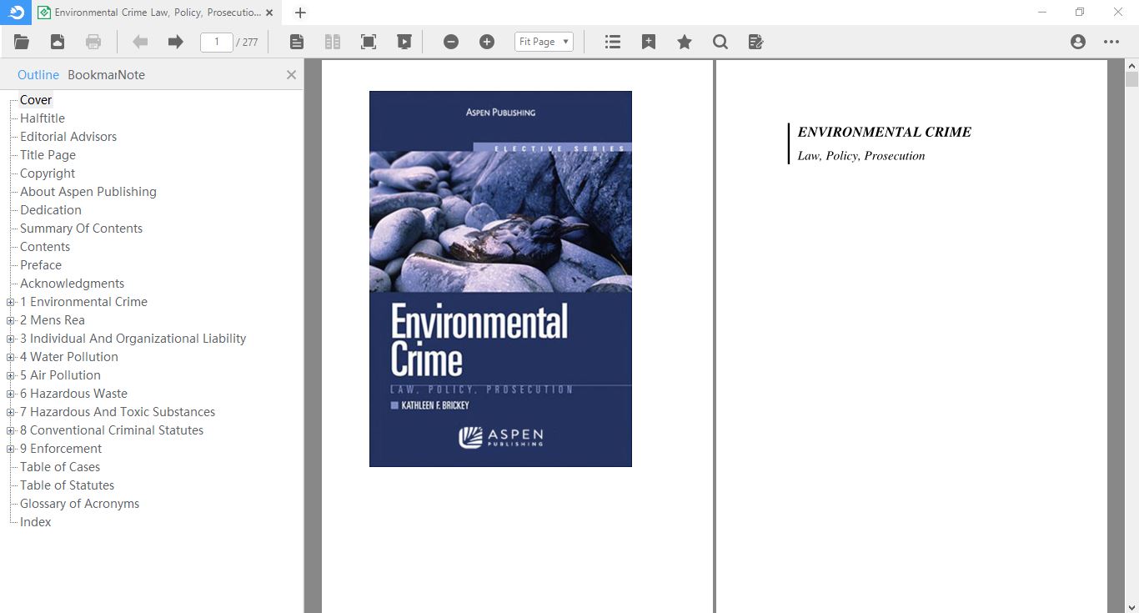Open About Aspen Publishing entry
Viewport: 1139px width, 613px height.
88,192
